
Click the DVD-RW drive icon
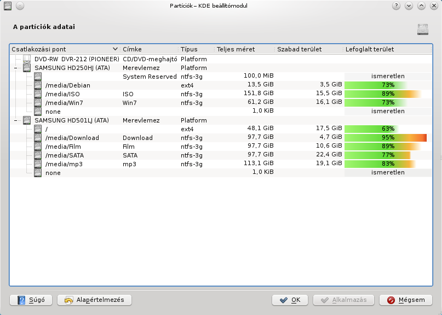(27, 59)
